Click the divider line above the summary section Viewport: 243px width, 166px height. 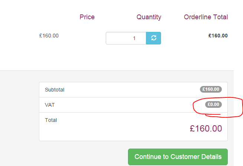[117, 71]
